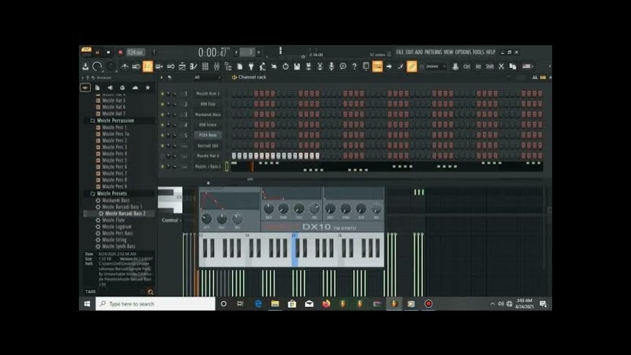
Task: Open the Channel rack toolbar icon
Action: pyautogui.click(x=205, y=66)
